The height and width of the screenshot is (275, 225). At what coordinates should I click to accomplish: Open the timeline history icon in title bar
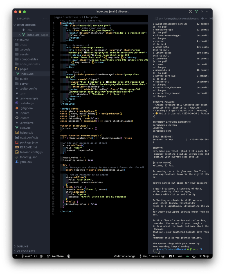(x=190, y=12)
